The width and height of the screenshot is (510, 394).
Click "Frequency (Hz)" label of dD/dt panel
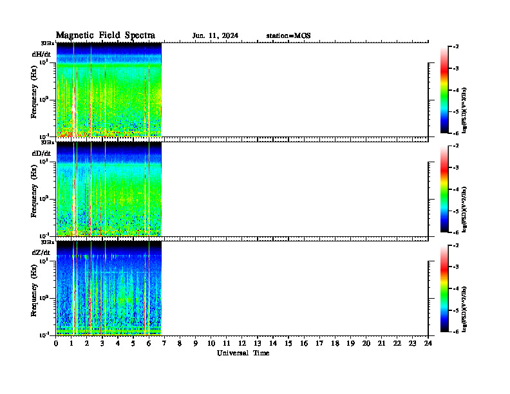(x=34, y=191)
